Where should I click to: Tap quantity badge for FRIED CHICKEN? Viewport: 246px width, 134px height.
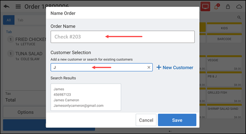click(11, 39)
